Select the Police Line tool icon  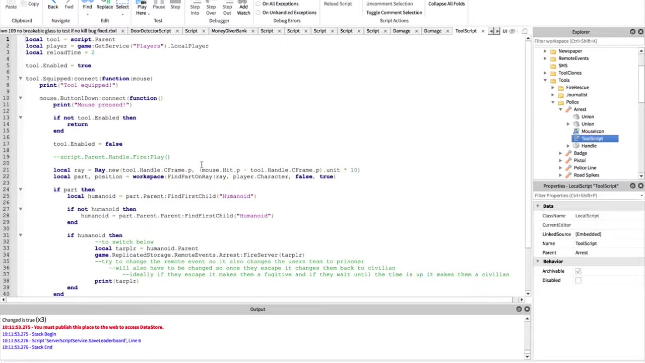[568, 168]
